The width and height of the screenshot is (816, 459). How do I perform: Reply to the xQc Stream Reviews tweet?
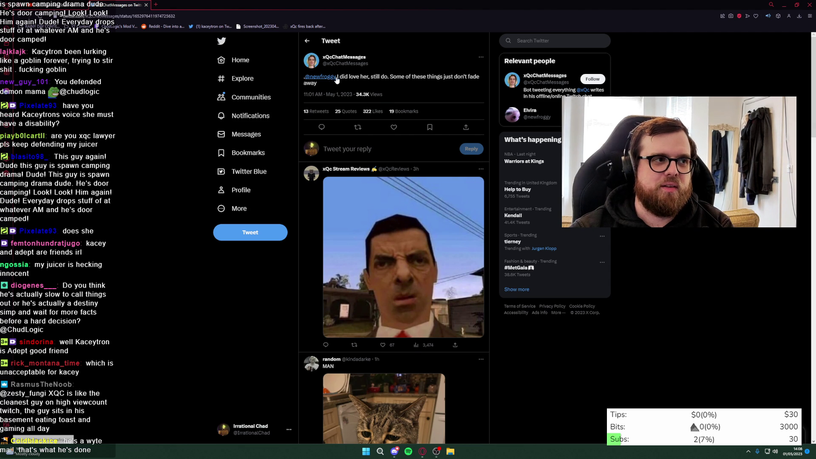click(326, 345)
